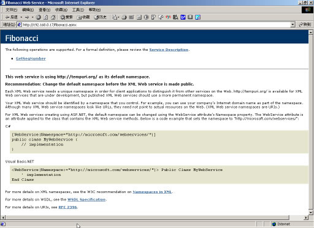
Task: Expand the address bar dropdown list
Action: pos(293,25)
